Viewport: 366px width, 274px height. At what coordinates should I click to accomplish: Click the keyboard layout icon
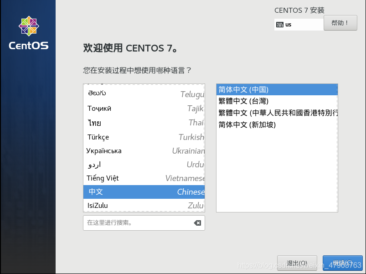click(x=280, y=25)
